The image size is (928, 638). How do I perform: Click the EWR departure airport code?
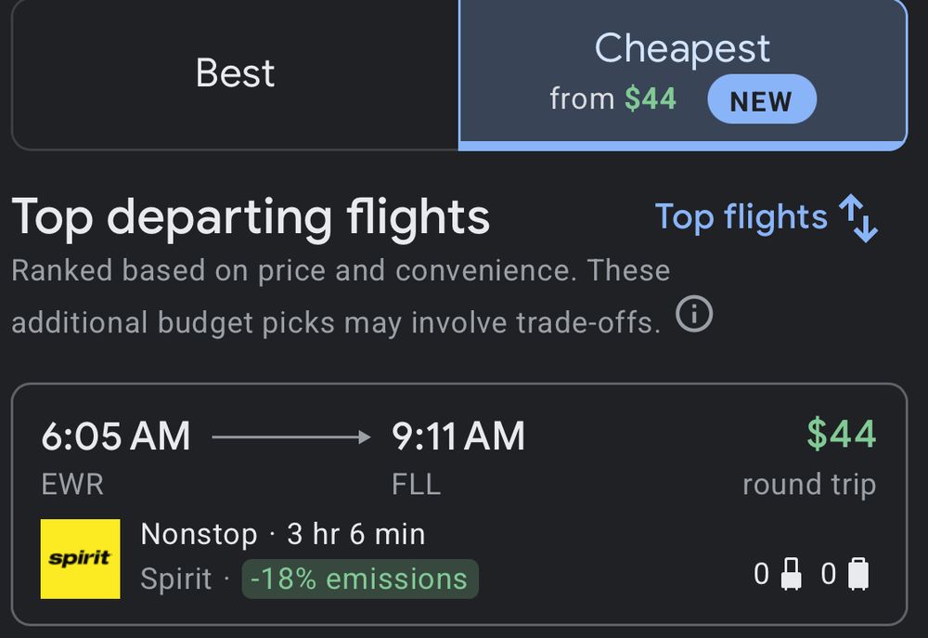coord(72,485)
